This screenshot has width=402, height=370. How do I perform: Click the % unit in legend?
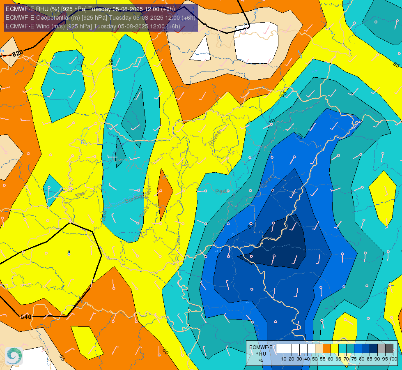point(260,361)
